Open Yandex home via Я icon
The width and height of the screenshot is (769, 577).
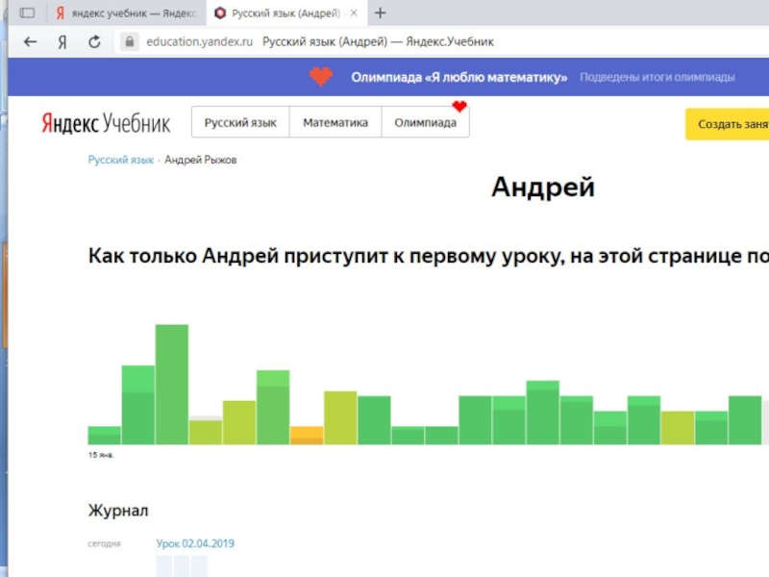62,42
